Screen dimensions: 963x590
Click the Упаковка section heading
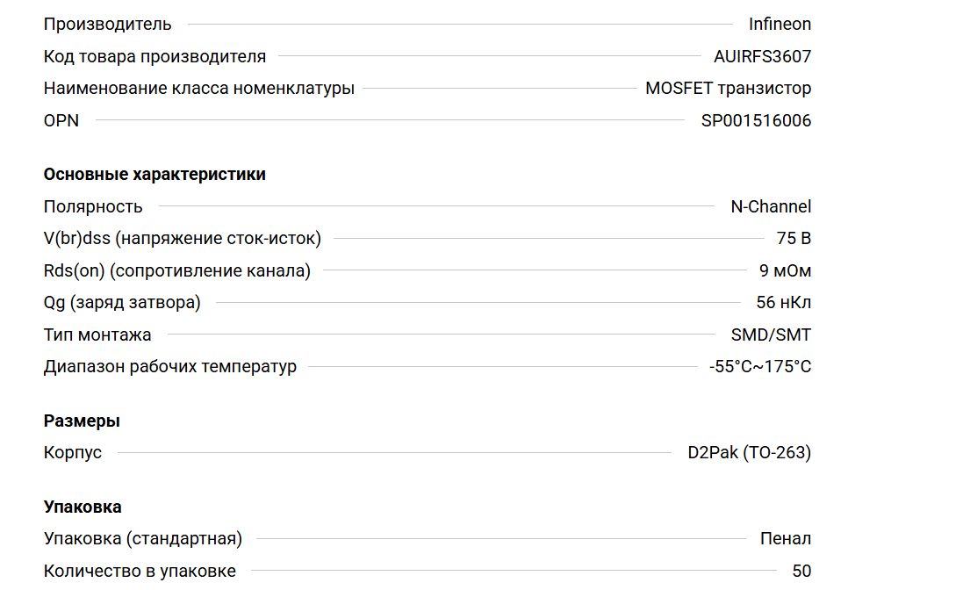click(83, 507)
